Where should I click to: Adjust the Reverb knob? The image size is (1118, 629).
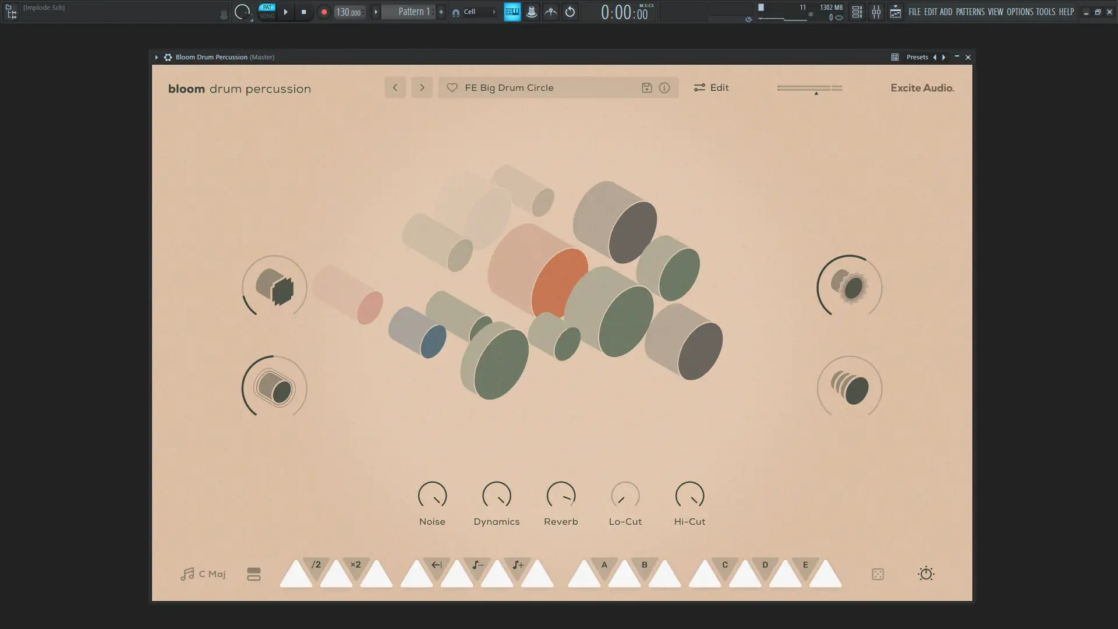tap(561, 496)
